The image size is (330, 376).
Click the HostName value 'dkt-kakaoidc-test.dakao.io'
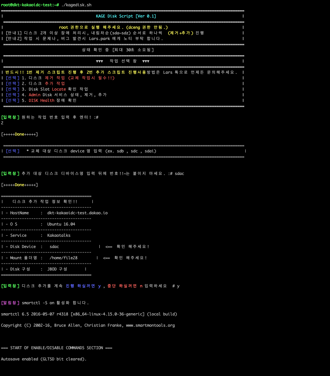(x=77, y=213)
